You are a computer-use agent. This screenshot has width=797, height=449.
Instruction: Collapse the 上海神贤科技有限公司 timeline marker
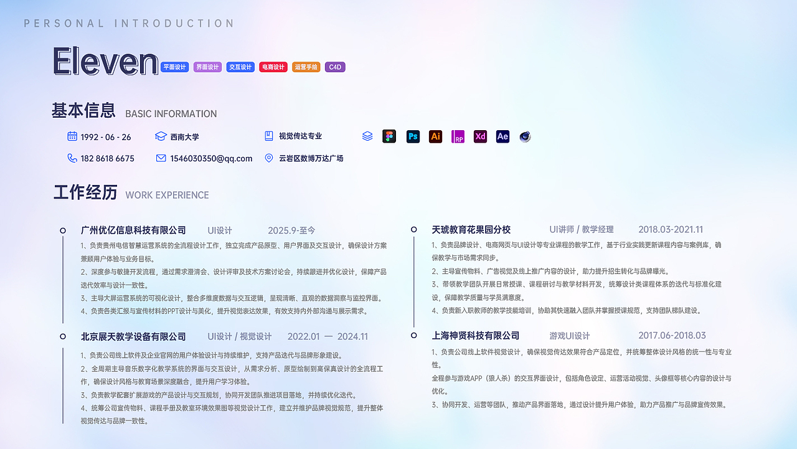[x=413, y=336]
